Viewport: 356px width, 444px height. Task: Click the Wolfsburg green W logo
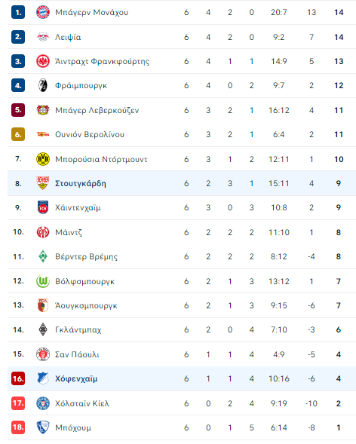pos(43,281)
